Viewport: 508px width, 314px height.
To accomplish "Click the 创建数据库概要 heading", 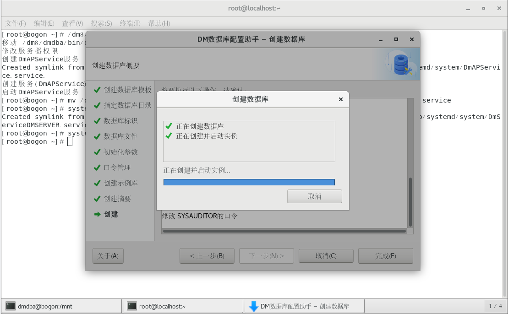I will (x=115, y=65).
